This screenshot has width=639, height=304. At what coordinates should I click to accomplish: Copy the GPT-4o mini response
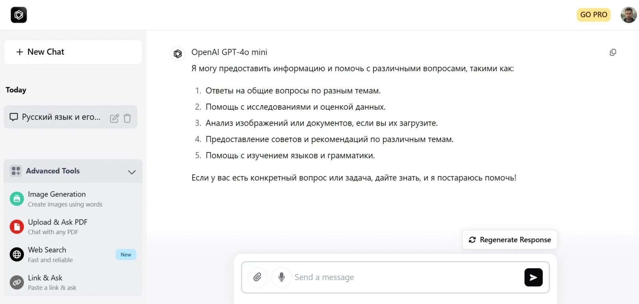point(613,52)
